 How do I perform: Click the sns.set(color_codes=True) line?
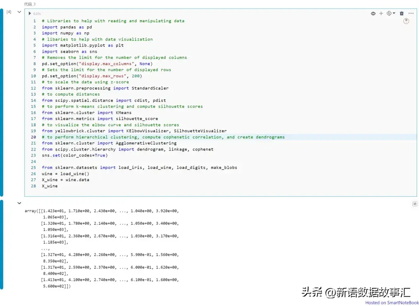[74, 155]
